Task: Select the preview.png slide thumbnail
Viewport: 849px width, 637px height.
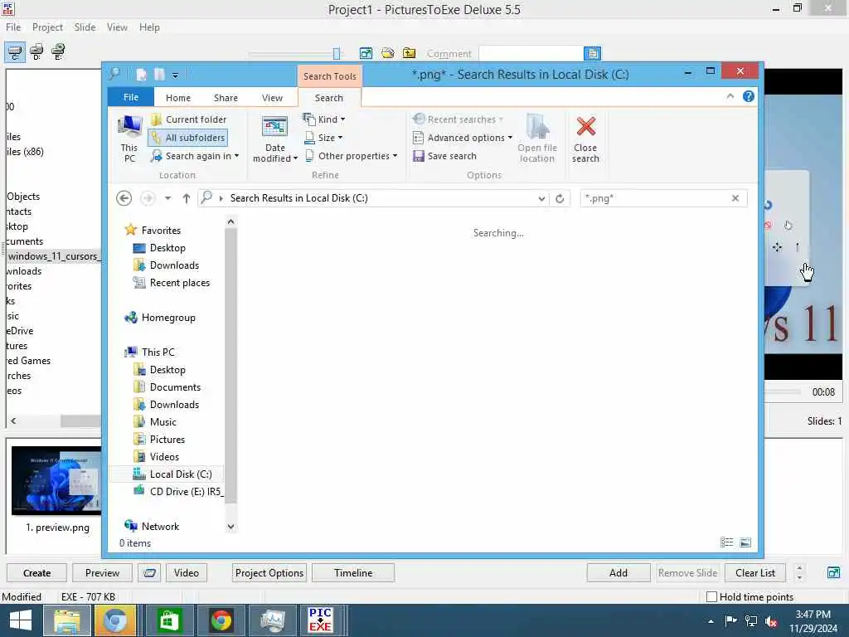Action: (x=57, y=480)
